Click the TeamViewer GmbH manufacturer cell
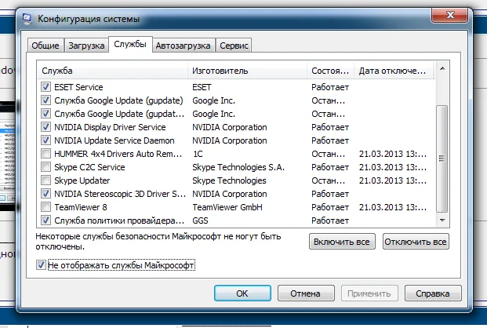Image resolution: width=487 pixels, height=328 pixels. pos(227,207)
